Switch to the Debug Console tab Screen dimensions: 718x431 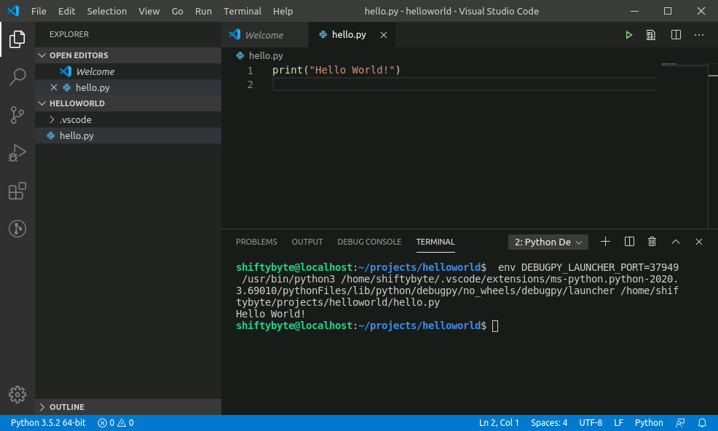click(369, 242)
